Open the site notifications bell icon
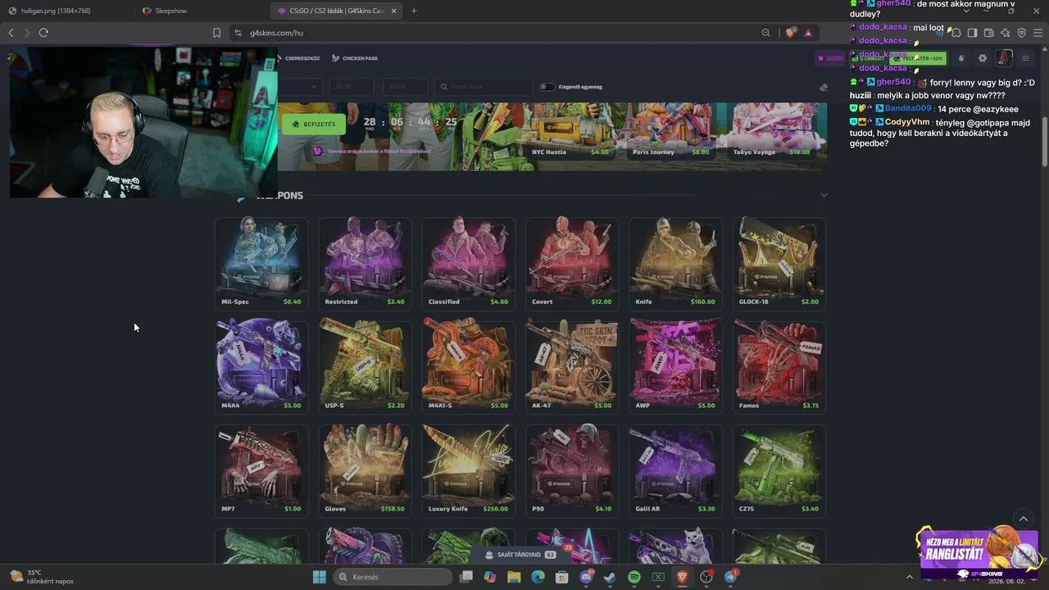The width and height of the screenshot is (1049, 590). pos(961,58)
